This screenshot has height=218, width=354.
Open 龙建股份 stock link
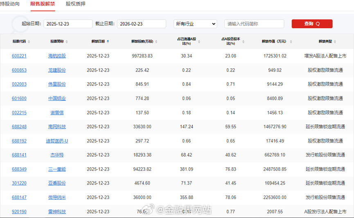[x=57, y=70]
